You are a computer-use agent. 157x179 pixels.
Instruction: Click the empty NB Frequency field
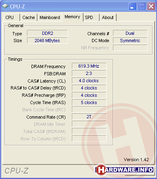pyautogui.click(x=130, y=48)
